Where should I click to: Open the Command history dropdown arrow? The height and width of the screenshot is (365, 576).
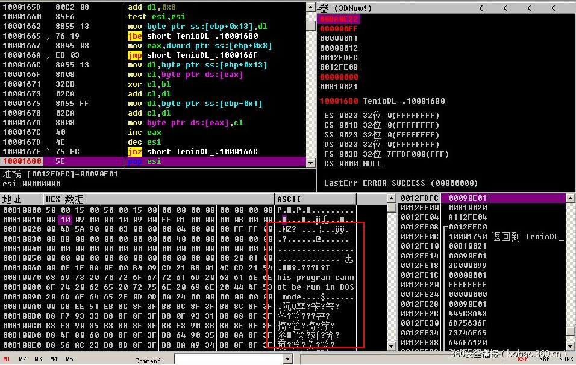tap(288, 359)
